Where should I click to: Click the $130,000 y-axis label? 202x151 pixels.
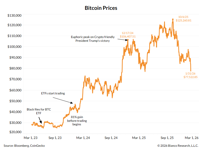pyautogui.click(x=14, y=16)
